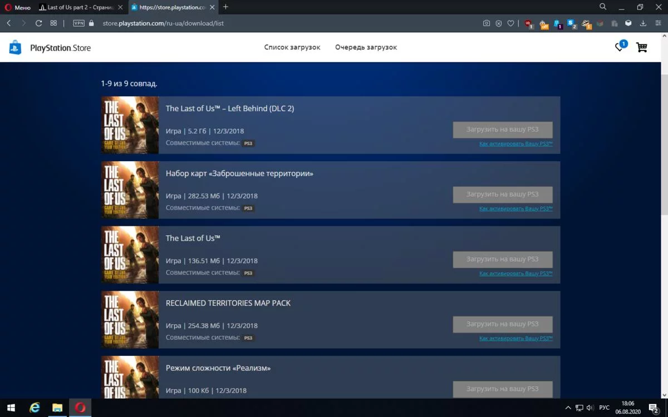
Task: Open Очередь загрузок page
Action: [366, 47]
